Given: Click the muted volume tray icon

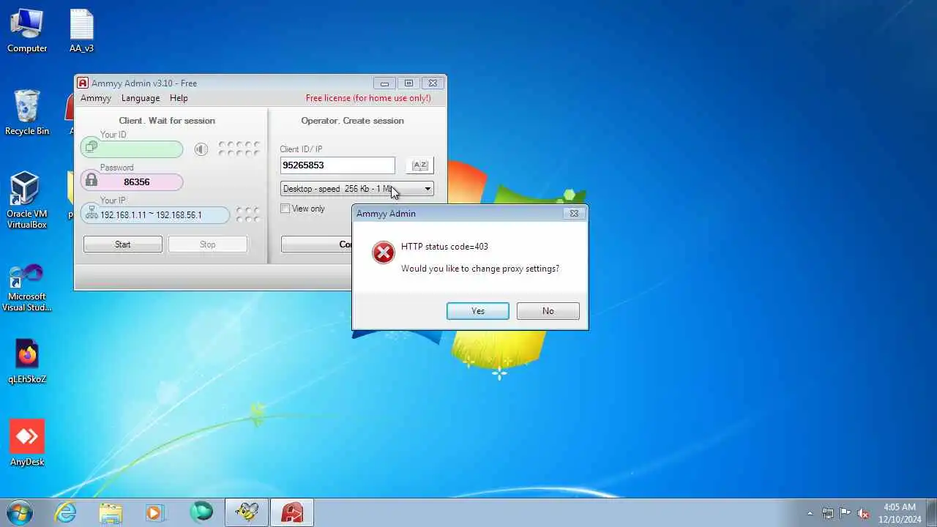Looking at the screenshot, I should [864, 513].
